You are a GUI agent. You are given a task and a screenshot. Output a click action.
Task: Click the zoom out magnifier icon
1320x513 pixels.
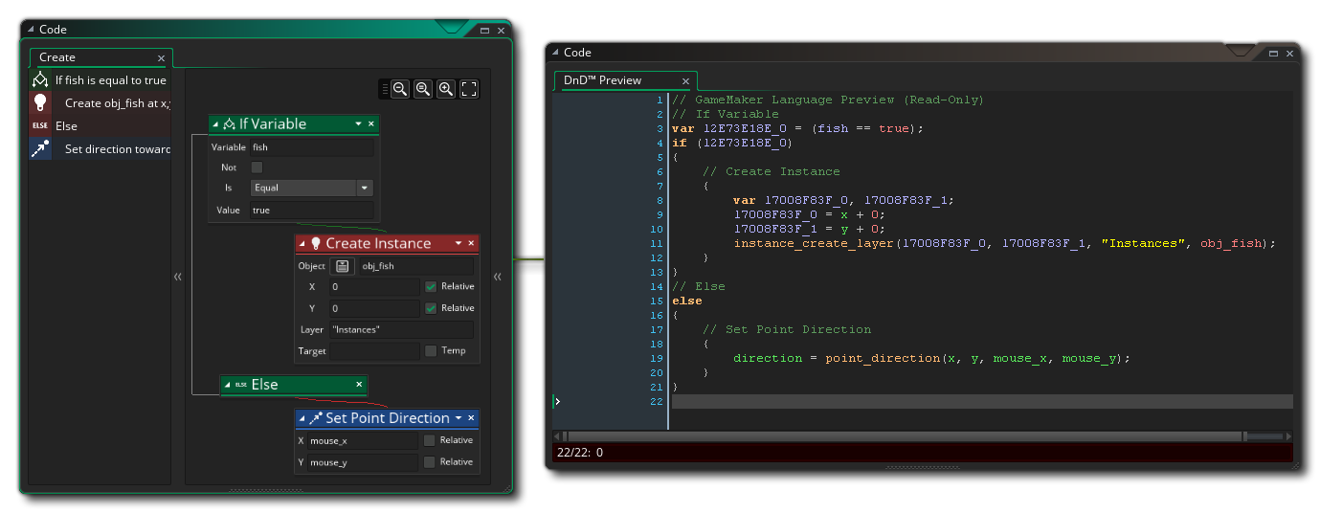pos(400,89)
